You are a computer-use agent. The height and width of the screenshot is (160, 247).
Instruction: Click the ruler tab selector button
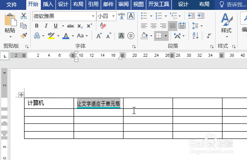[5, 56]
